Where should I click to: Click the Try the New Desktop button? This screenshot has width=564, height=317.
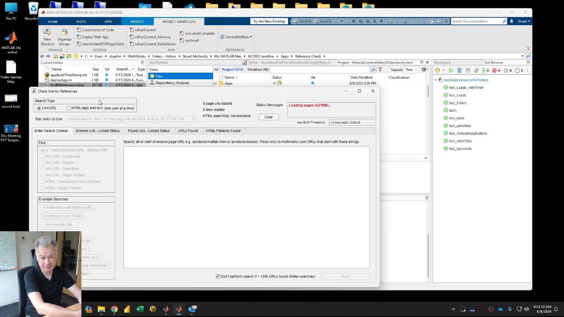pos(269,21)
